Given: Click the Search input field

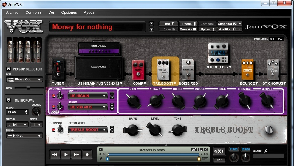Looking at the screenshot, I should [x=269, y=156].
